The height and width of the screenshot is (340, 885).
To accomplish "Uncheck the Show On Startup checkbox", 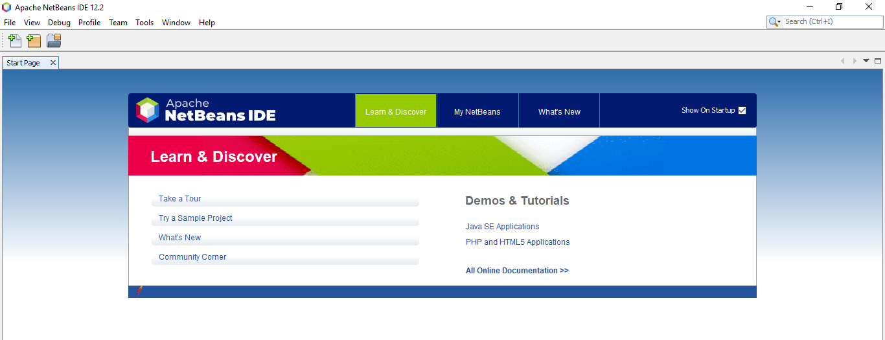I will tap(742, 110).
